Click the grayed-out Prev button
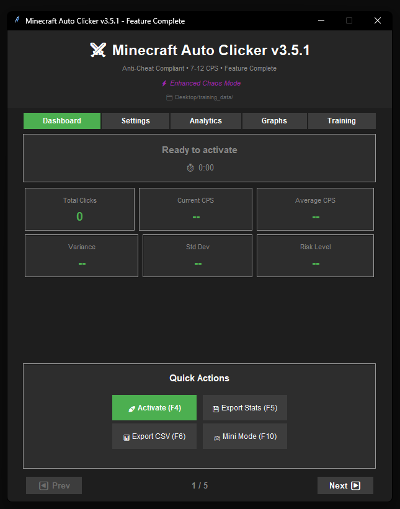Viewport: 400px width, 509px height. [54, 485]
